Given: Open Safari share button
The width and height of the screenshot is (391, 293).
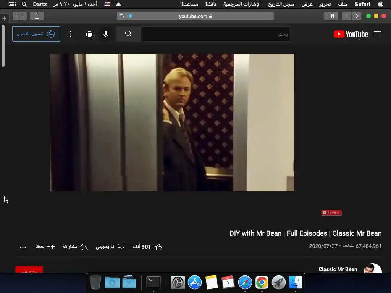Looking at the screenshot, I should 37,16.
